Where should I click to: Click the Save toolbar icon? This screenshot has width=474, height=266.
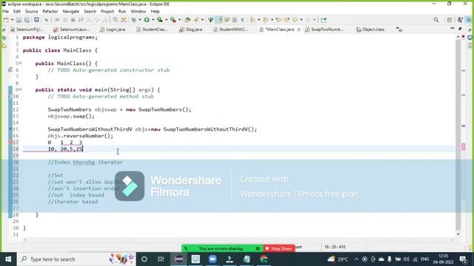[19, 20]
